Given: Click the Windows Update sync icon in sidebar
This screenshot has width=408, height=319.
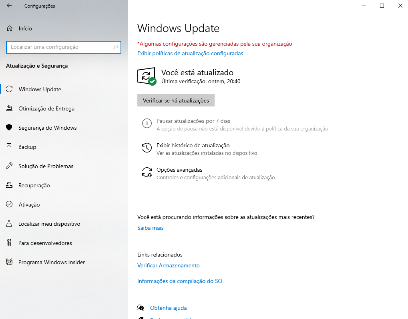Looking at the screenshot, I should click(9, 89).
